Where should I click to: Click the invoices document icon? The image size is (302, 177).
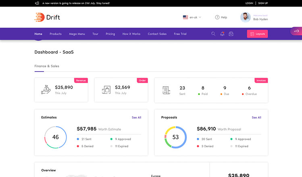(166, 90)
